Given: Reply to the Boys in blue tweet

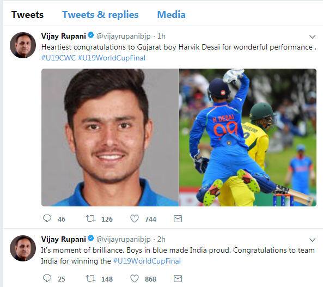Looking at the screenshot, I should point(47,278).
